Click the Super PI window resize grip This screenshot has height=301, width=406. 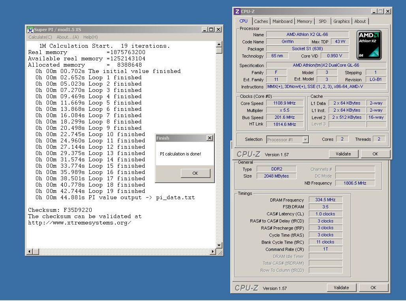pyautogui.click(x=220, y=252)
